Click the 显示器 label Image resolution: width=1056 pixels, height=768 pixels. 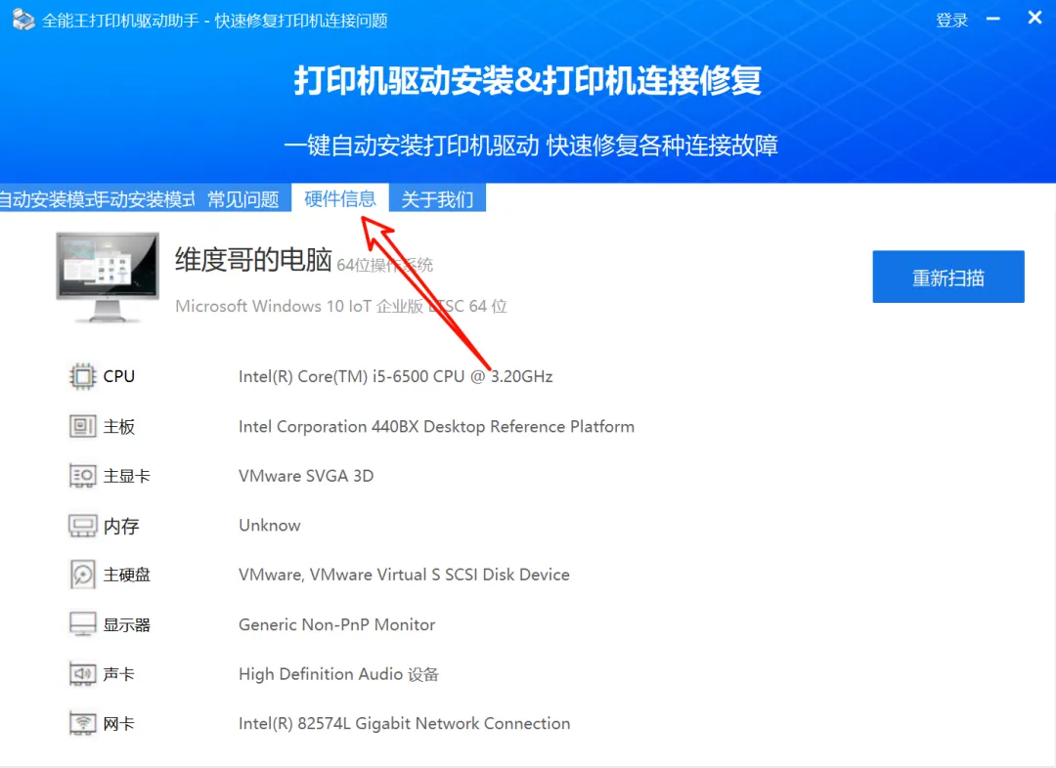(126, 624)
